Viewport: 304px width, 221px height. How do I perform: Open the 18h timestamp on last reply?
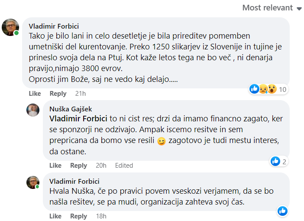click(101, 216)
